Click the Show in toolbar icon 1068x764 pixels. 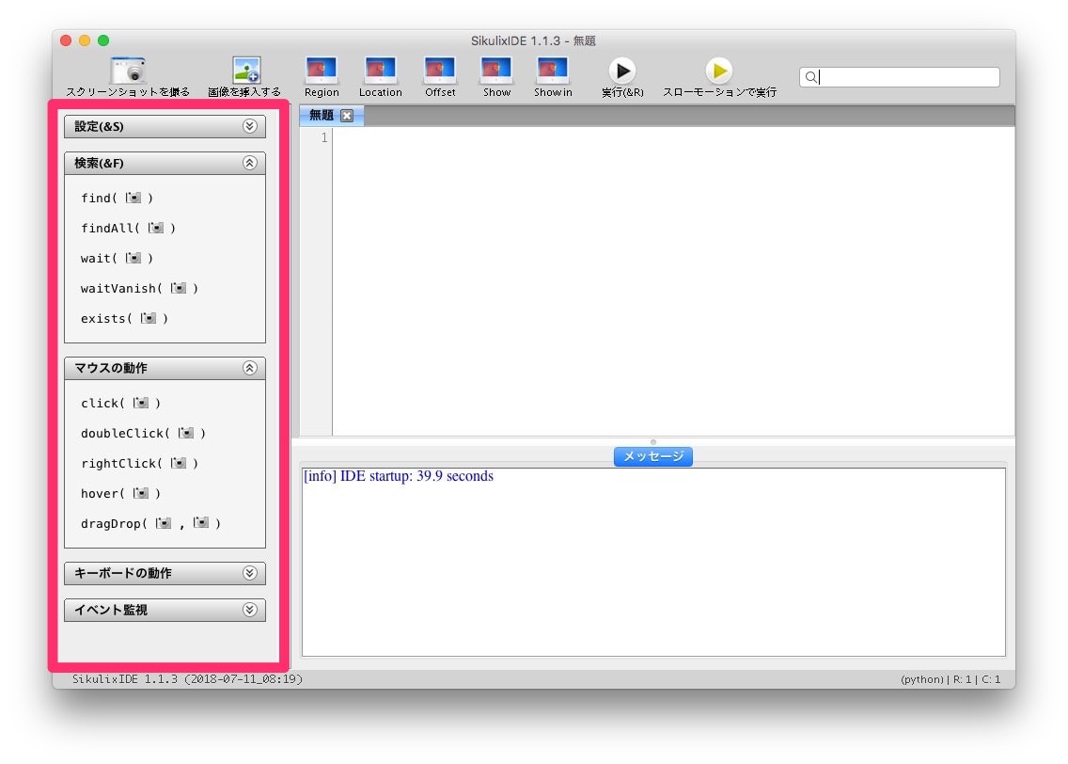[x=553, y=71]
